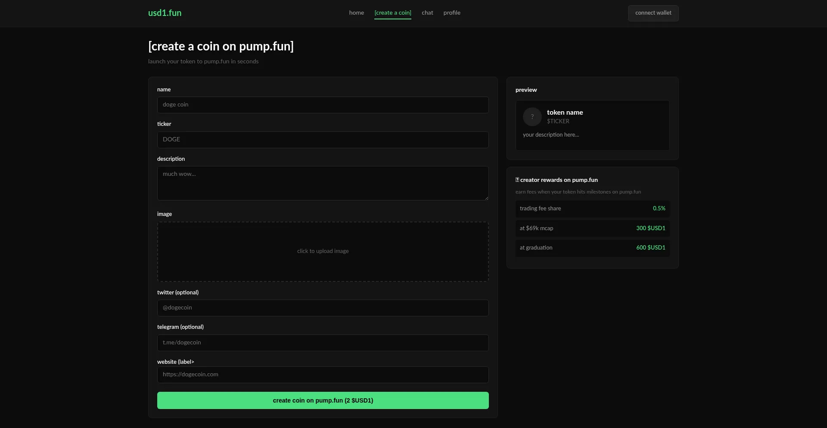Focus the name field with doge coin placeholder

point(323,105)
